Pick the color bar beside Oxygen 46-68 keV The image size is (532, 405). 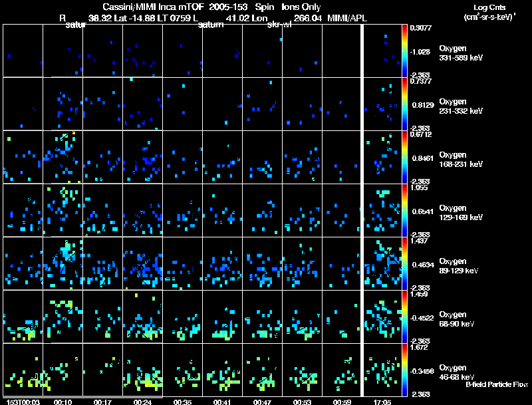404,370
